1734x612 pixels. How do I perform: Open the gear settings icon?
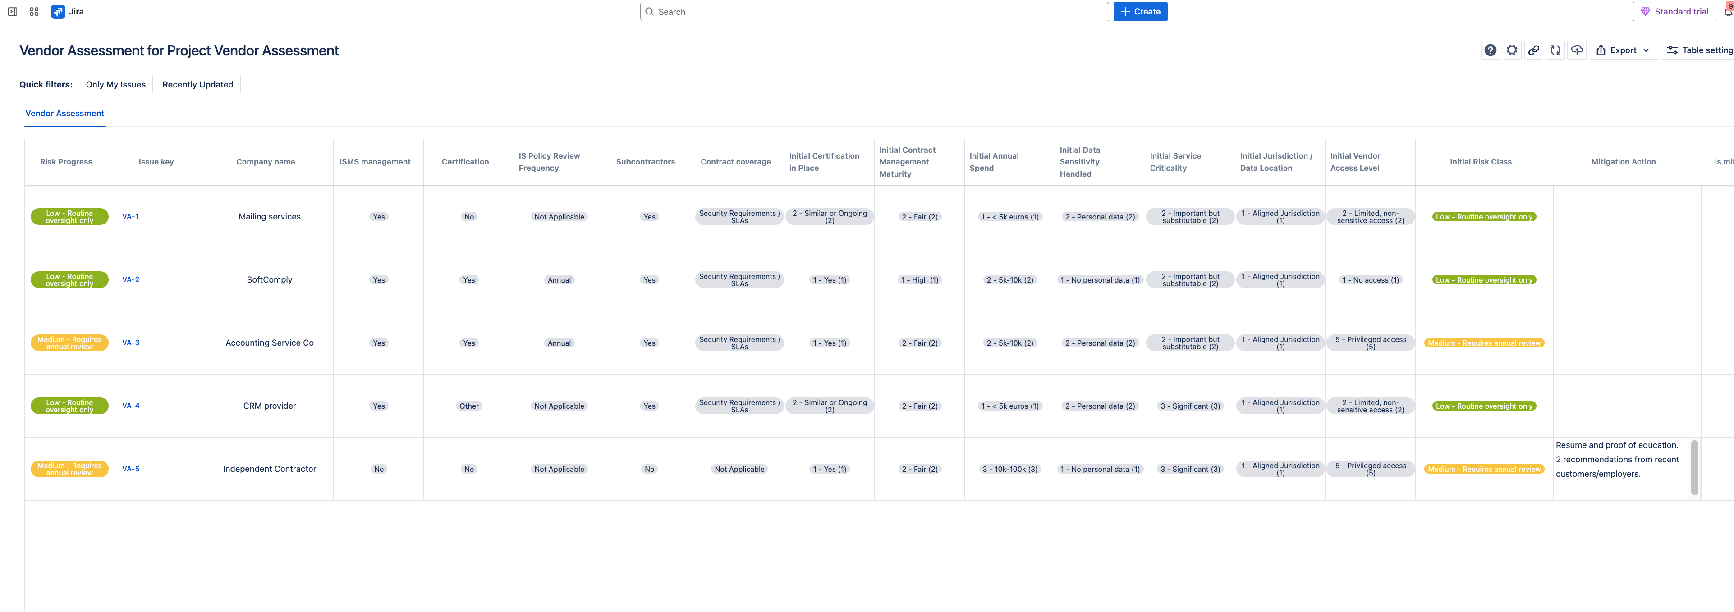1512,50
